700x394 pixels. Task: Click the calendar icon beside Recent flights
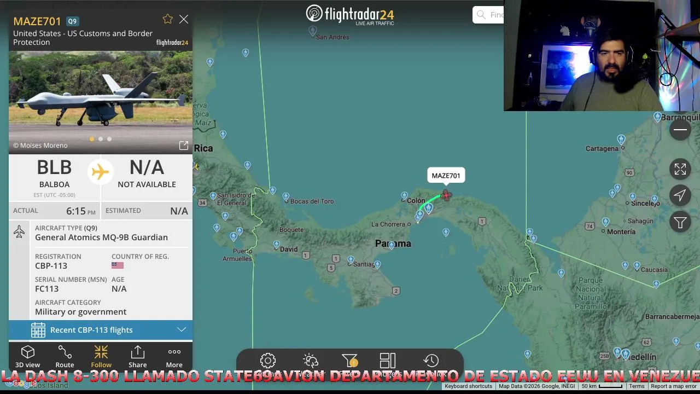click(38, 330)
